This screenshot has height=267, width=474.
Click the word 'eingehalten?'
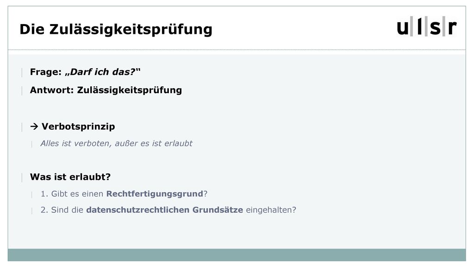tap(271, 210)
